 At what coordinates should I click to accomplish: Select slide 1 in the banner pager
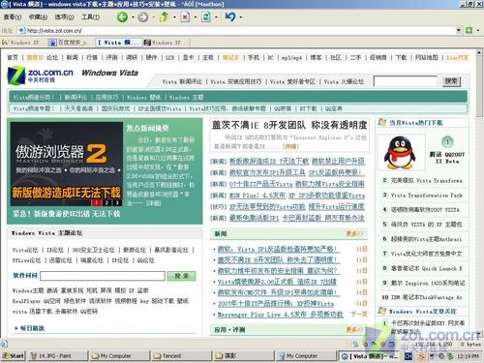pyautogui.click(x=96, y=202)
